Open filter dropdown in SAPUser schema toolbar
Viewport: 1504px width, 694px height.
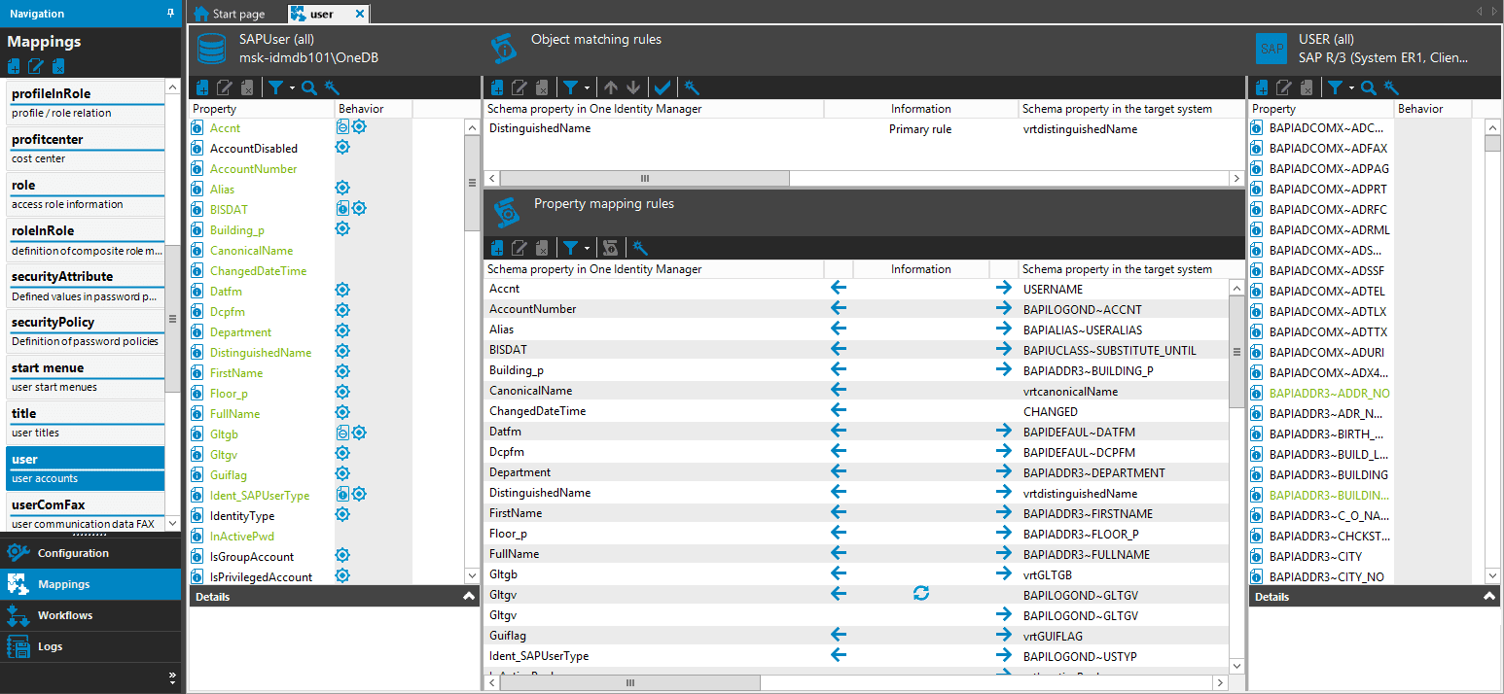(290, 87)
